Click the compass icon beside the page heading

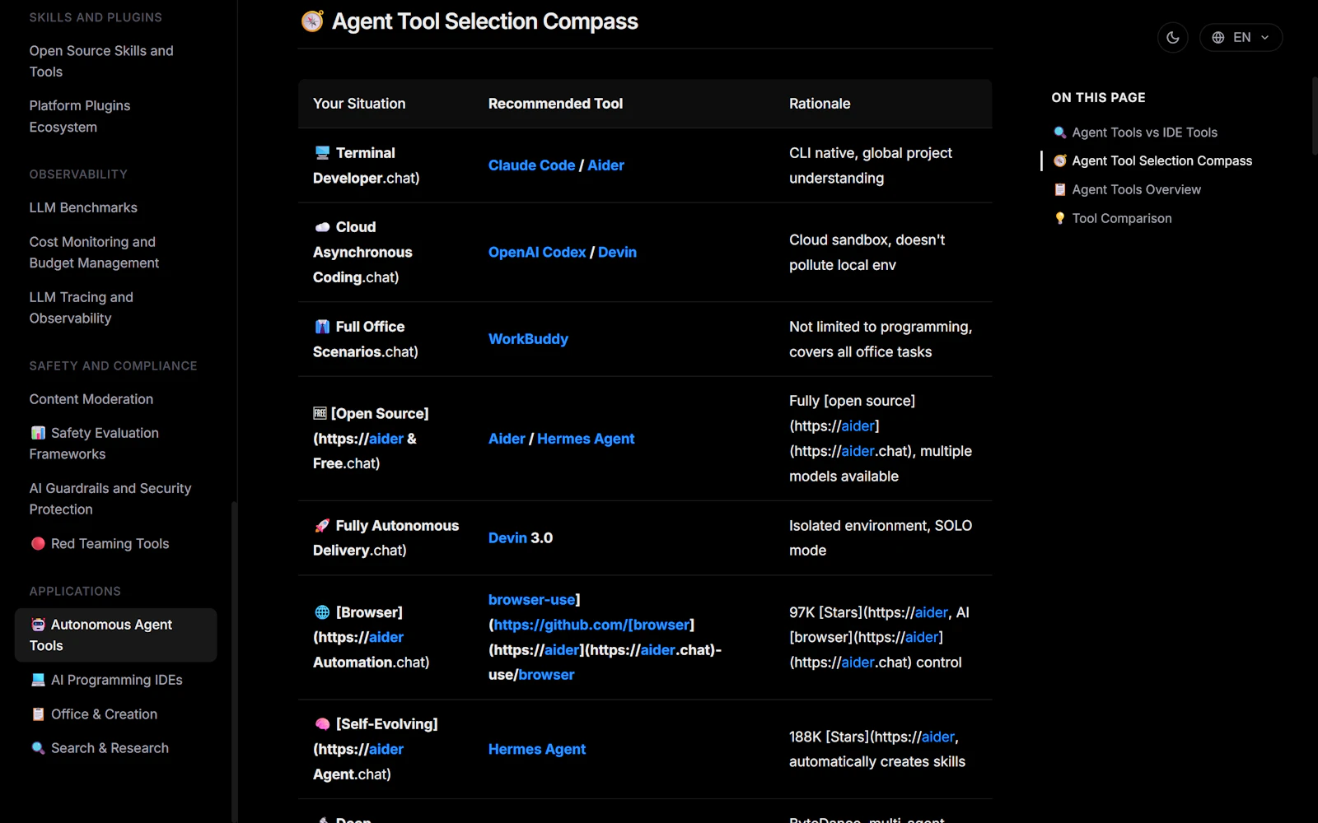[x=312, y=21]
